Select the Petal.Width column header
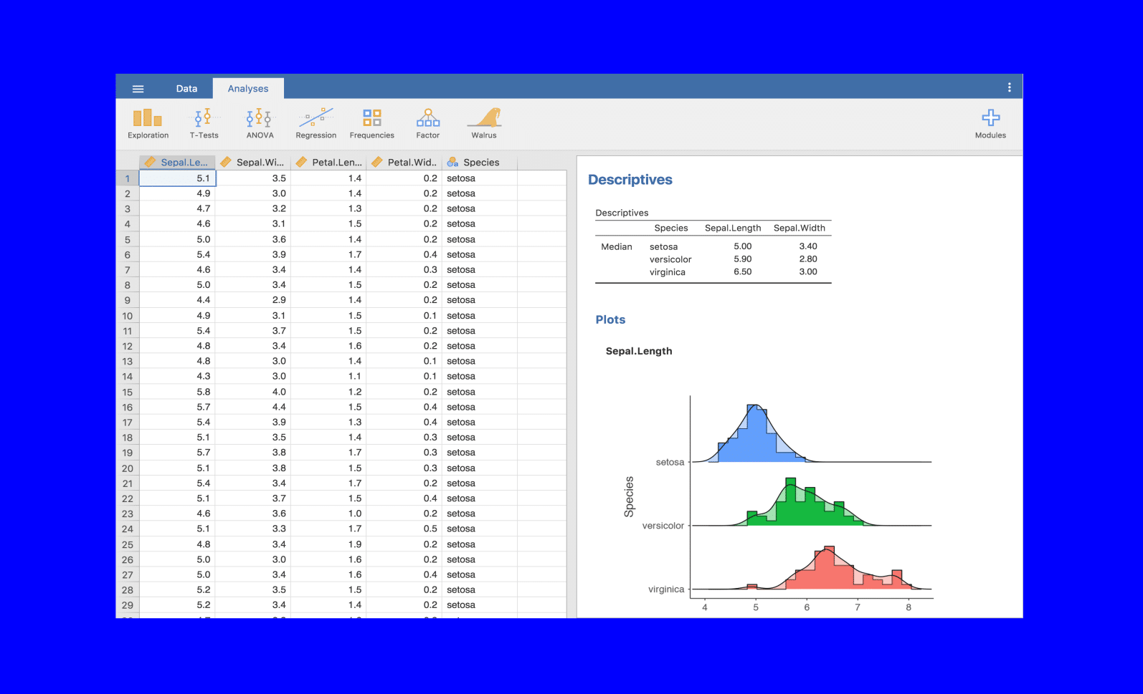The image size is (1143, 694). coord(404,163)
